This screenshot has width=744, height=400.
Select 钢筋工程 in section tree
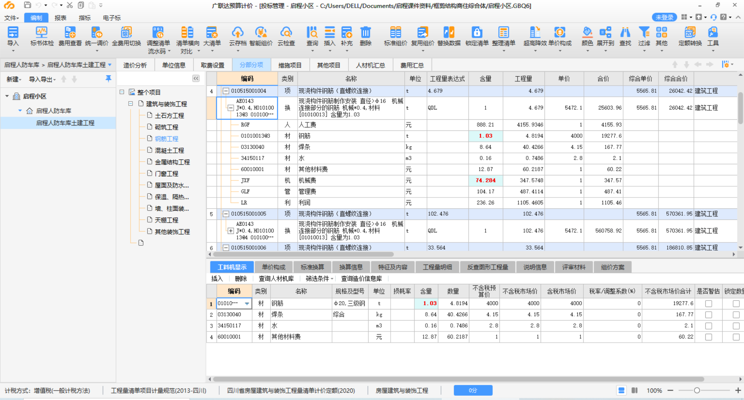[x=167, y=139]
